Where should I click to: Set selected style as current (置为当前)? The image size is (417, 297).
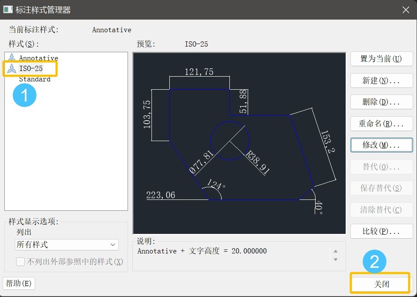tap(381, 59)
